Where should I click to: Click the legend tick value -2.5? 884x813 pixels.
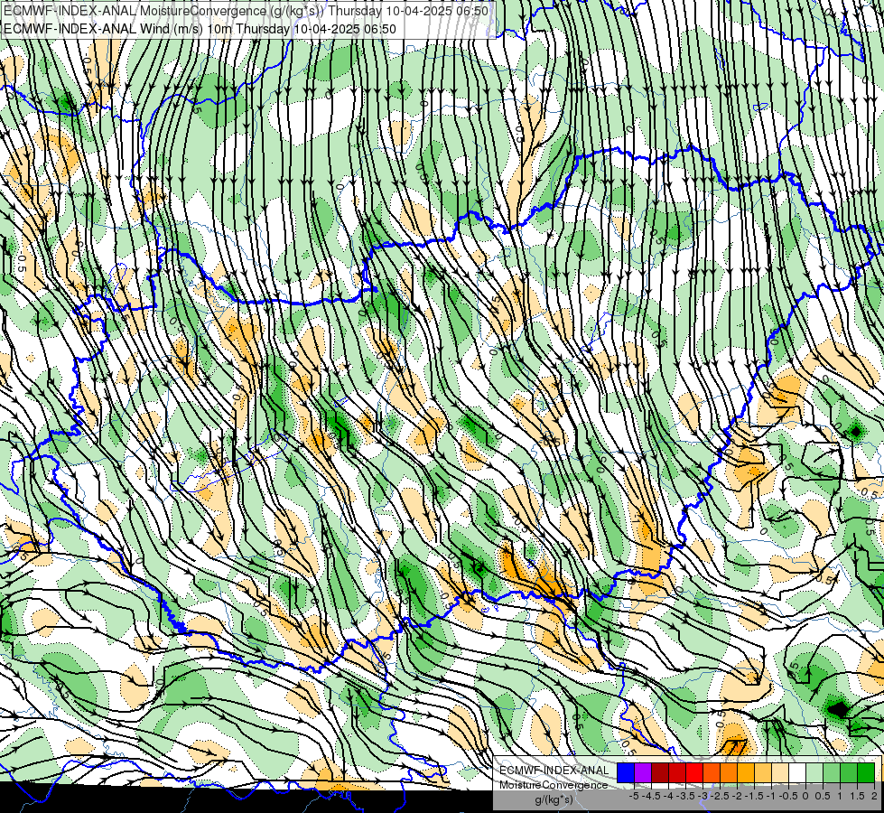tap(721, 796)
